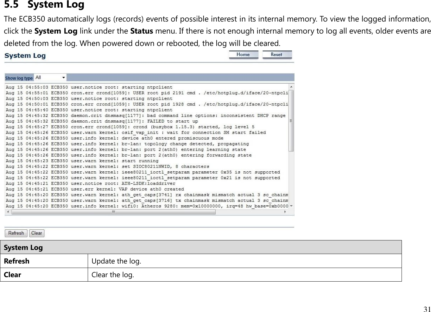431x312 pixels.
Task: Click the Refresh button below the log
Action: pyautogui.click(x=16, y=233)
